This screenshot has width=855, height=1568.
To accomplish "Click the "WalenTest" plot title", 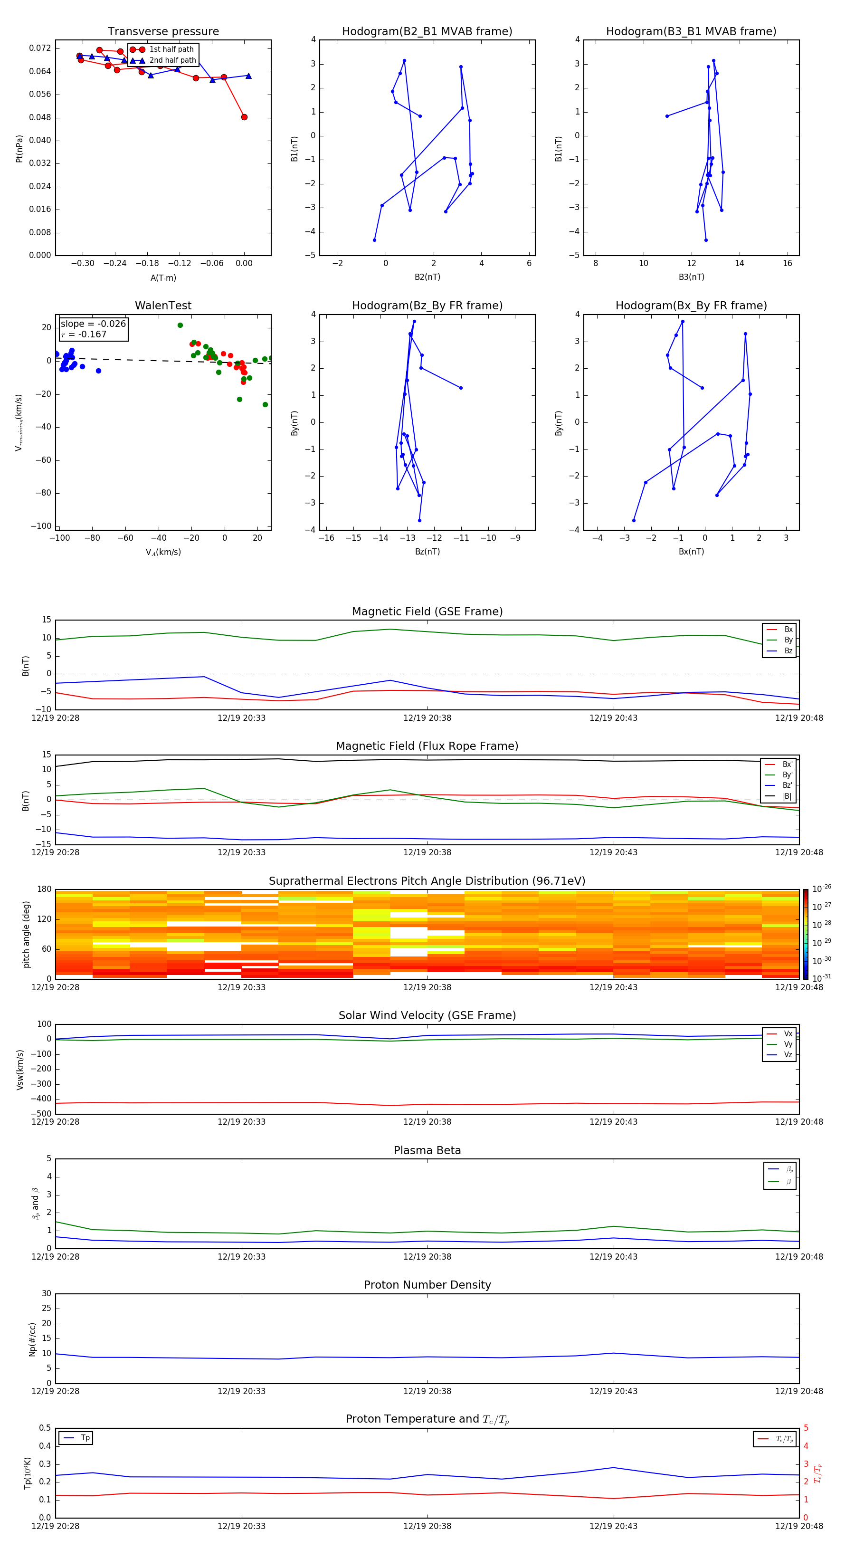I will pyautogui.click(x=163, y=306).
